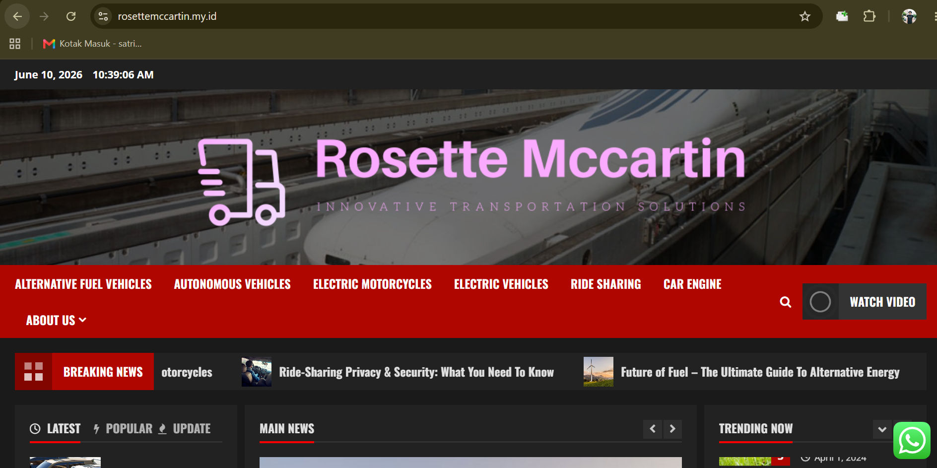Open Ride Sharing menu item
Viewport: 937px width, 468px height.
tap(605, 284)
